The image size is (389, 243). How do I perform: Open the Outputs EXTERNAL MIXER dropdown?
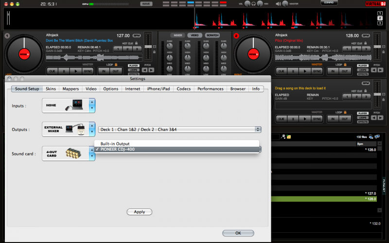69,129
